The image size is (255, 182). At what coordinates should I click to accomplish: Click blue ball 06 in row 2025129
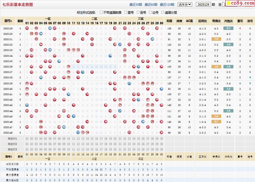pos(50,28)
